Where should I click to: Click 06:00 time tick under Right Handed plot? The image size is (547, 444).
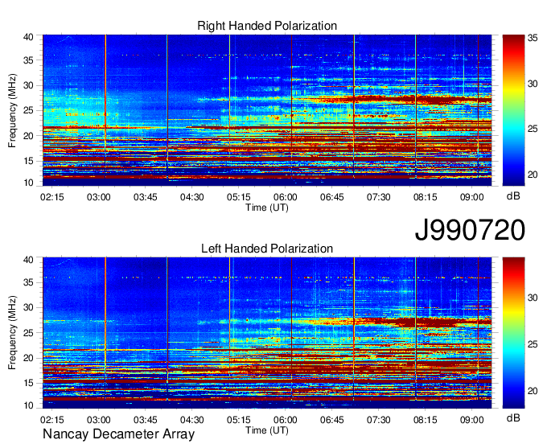(x=286, y=197)
